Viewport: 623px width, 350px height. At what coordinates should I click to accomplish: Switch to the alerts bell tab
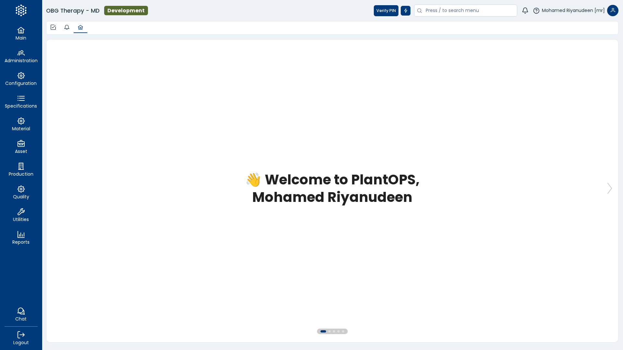pyautogui.click(x=67, y=28)
